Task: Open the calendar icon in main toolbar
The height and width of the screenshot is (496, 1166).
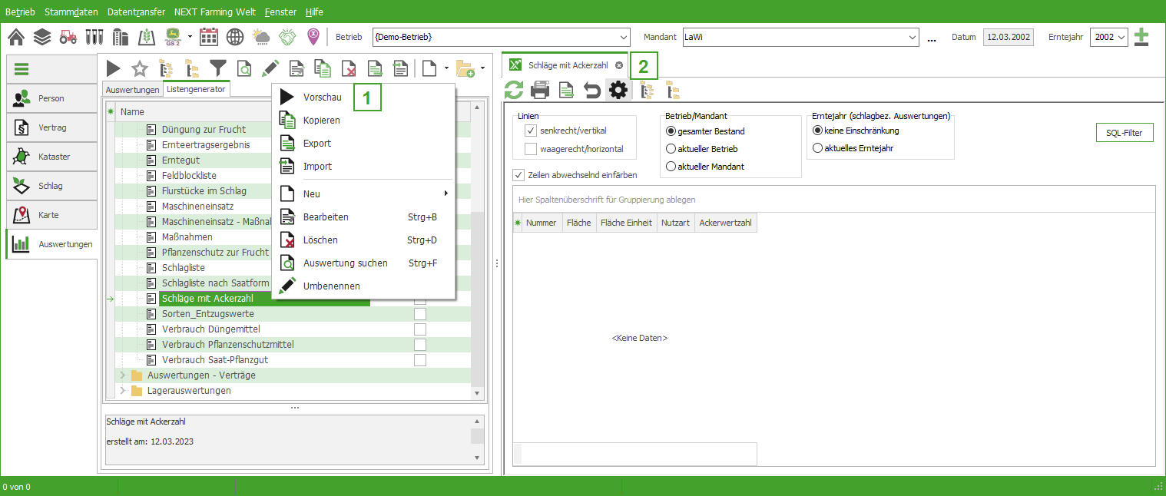Action: coord(209,37)
